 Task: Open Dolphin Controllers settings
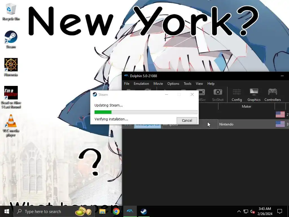(x=273, y=95)
